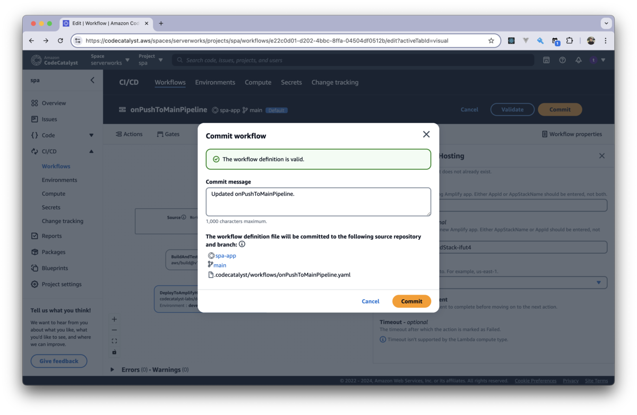Open the Site Terms footer link
637x415 pixels.
(597, 381)
